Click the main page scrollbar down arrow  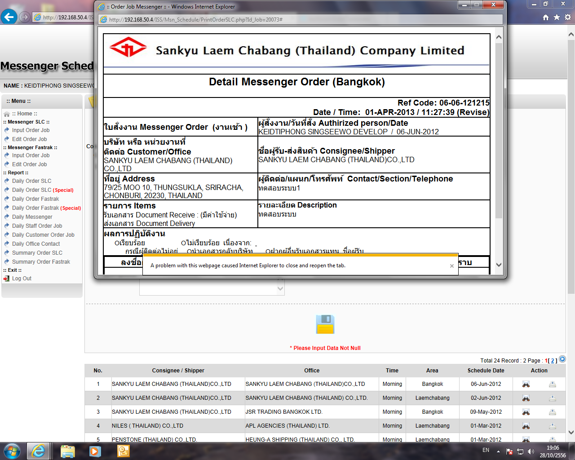pyautogui.click(x=571, y=432)
